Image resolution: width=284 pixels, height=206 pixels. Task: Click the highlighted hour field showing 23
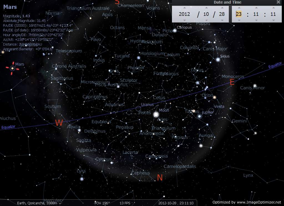pyautogui.click(x=239, y=14)
